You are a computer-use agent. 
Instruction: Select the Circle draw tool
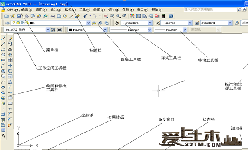pyautogui.click(x=3, y=71)
